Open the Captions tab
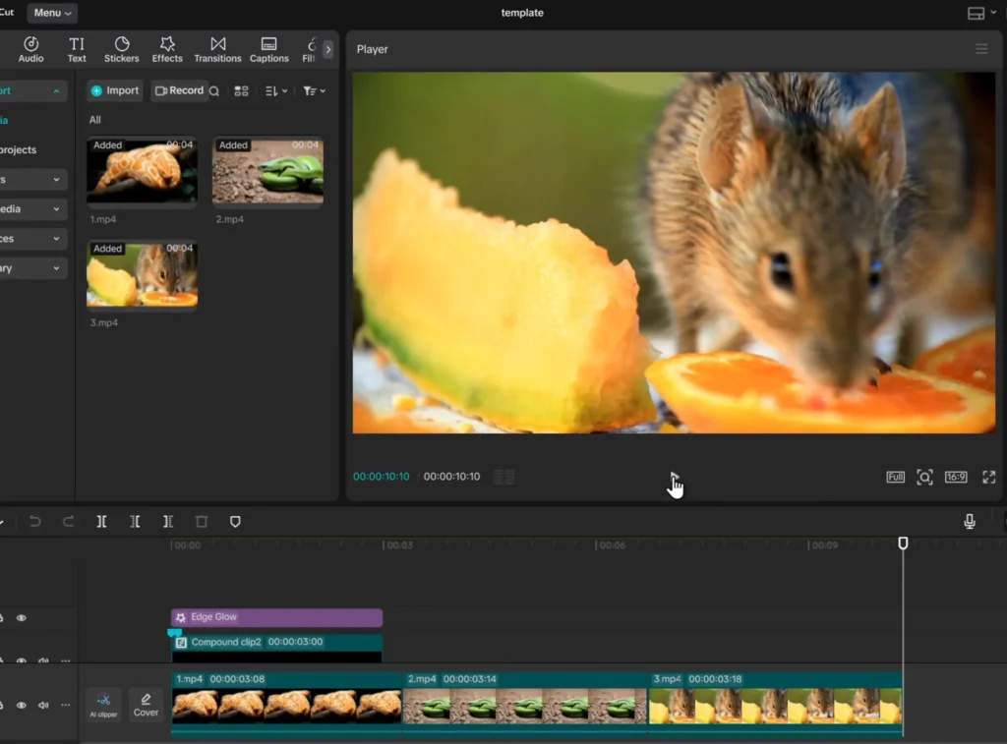Viewport: 1007px width, 744px height. pyautogui.click(x=269, y=49)
